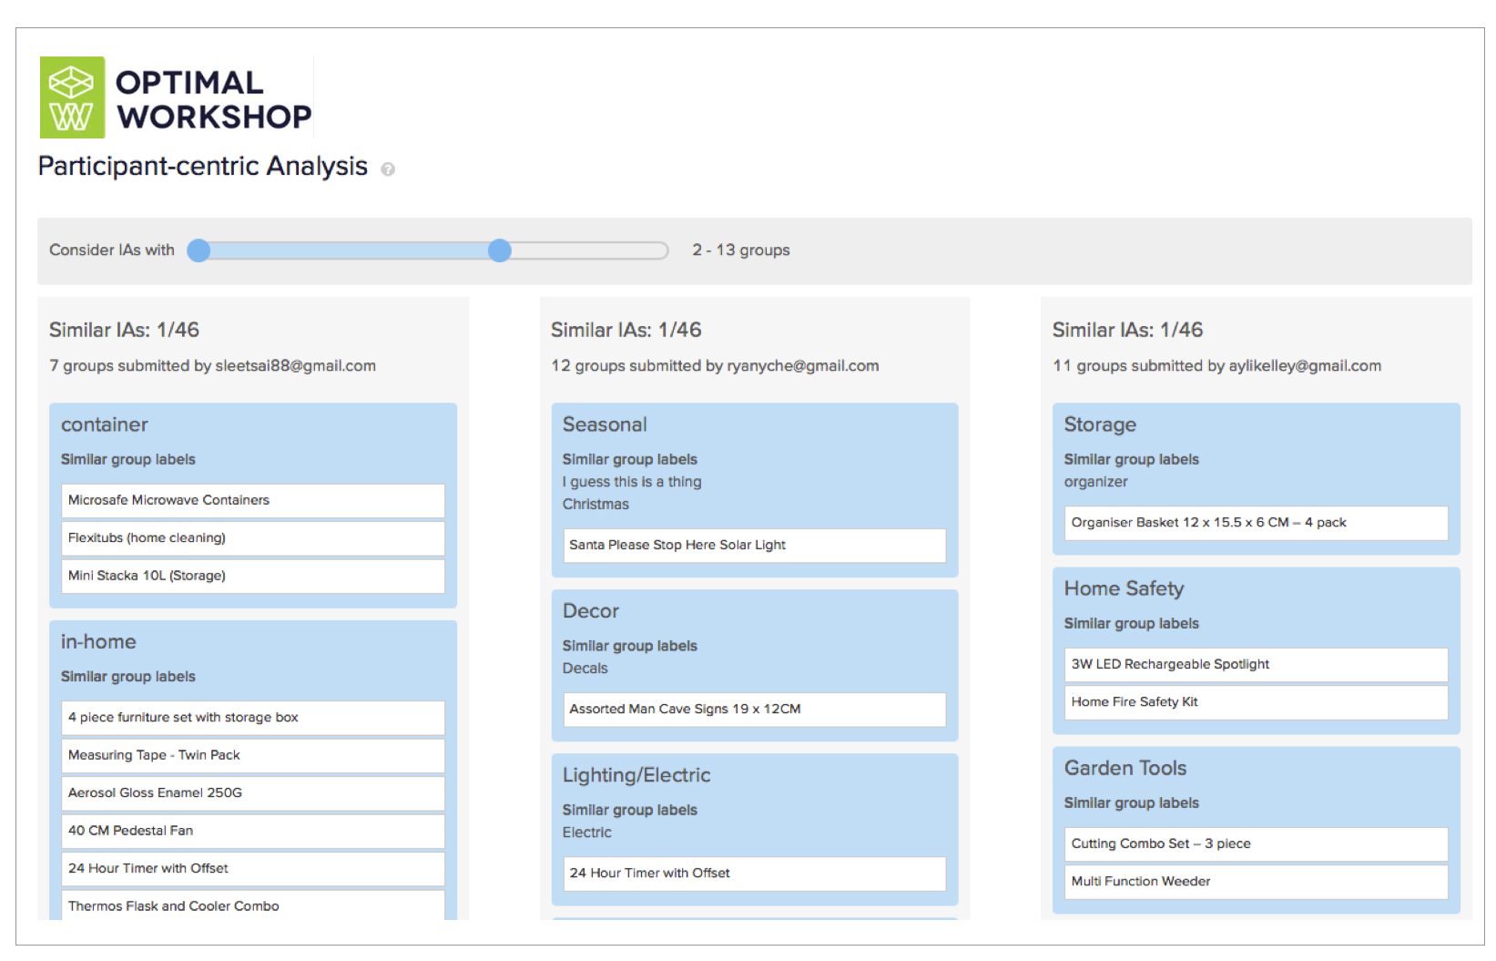
Task: Click the 'Electric' similar label
Action: pos(587,832)
